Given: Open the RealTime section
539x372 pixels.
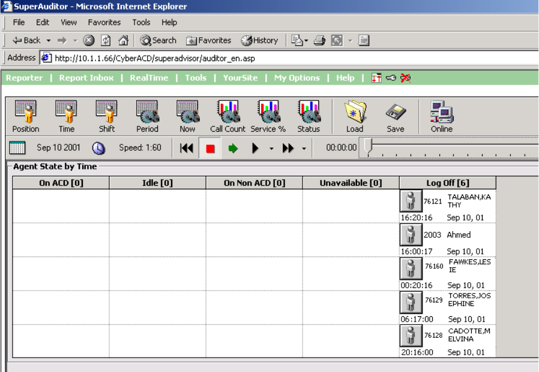Looking at the screenshot, I should tap(149, 78).
